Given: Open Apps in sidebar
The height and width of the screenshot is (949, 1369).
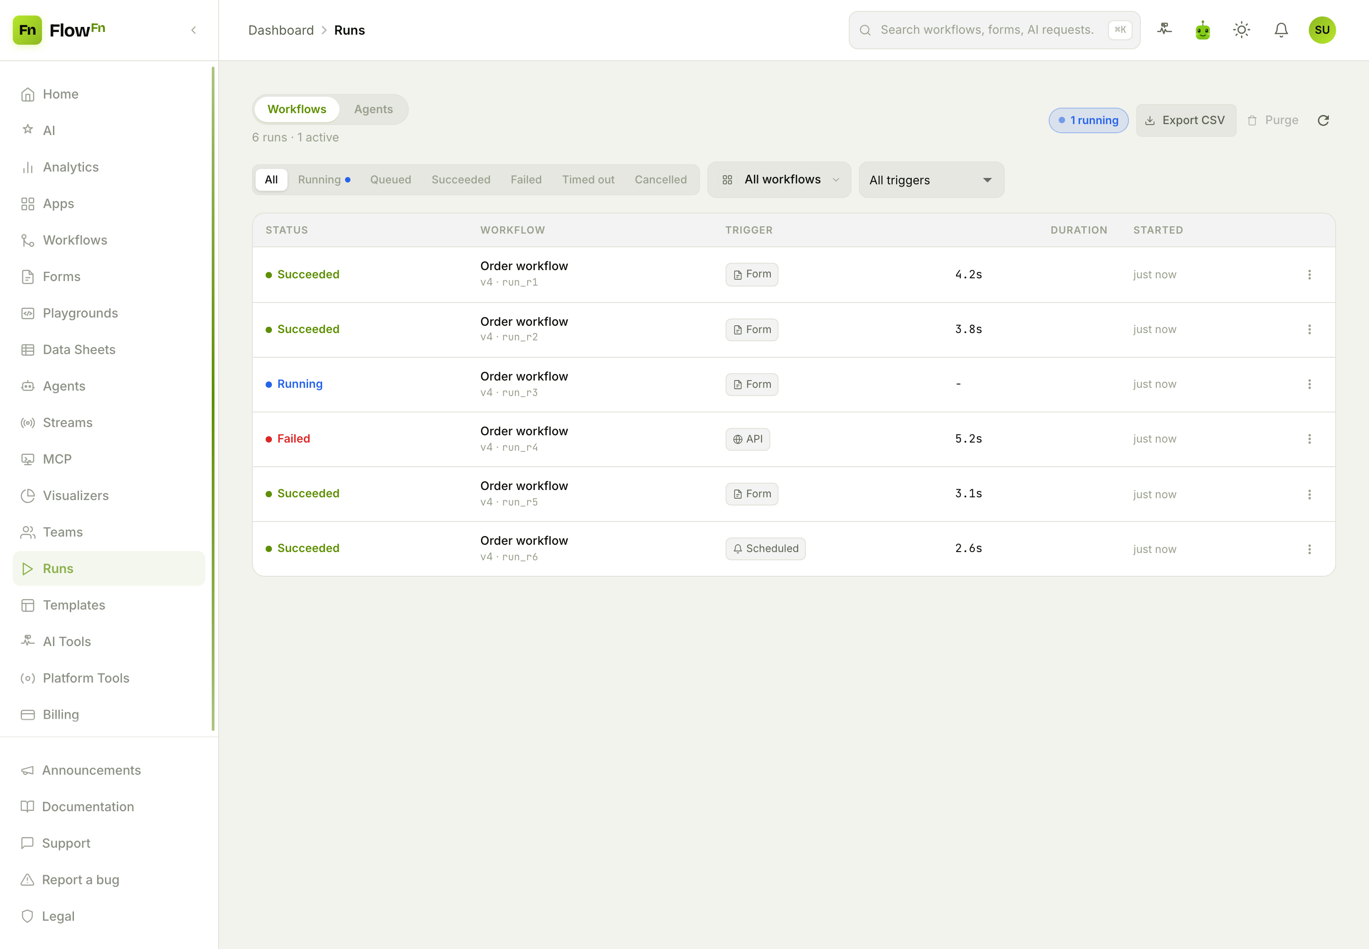Looking at the screenshot, I should (109, 203).
